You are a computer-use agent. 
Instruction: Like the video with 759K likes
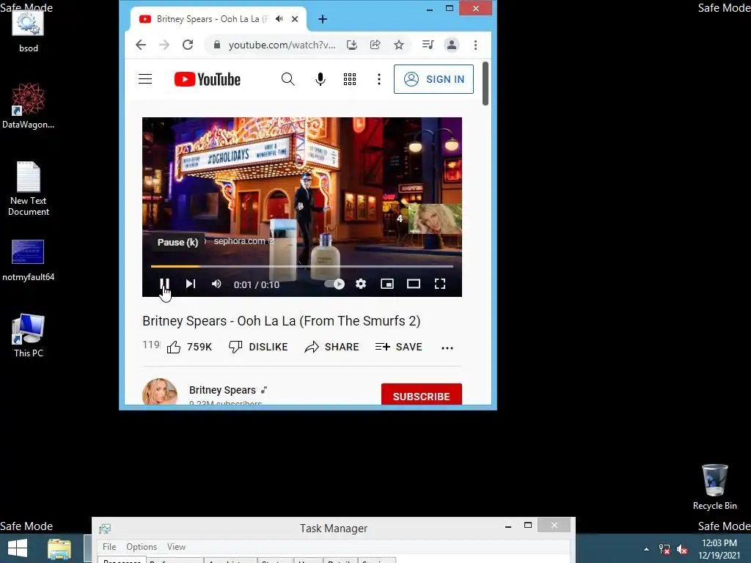[189, 347]
